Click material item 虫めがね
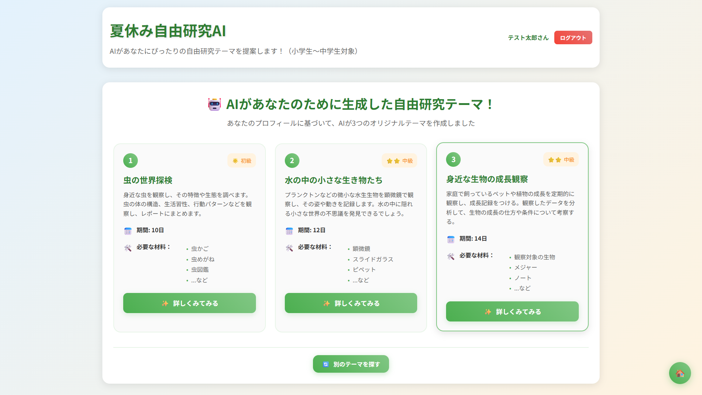 [203, 259]
